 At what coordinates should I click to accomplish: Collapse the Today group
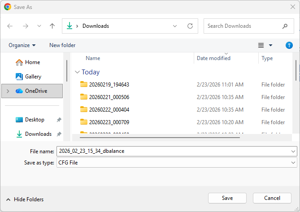(x=78, y=72)
